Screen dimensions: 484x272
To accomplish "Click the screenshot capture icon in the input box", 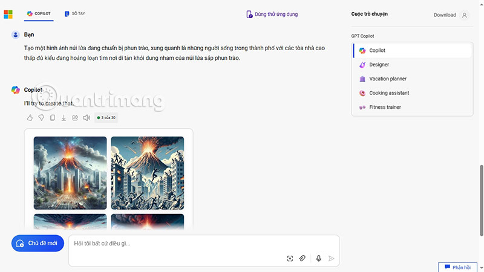I will click(x=290, y=259).
